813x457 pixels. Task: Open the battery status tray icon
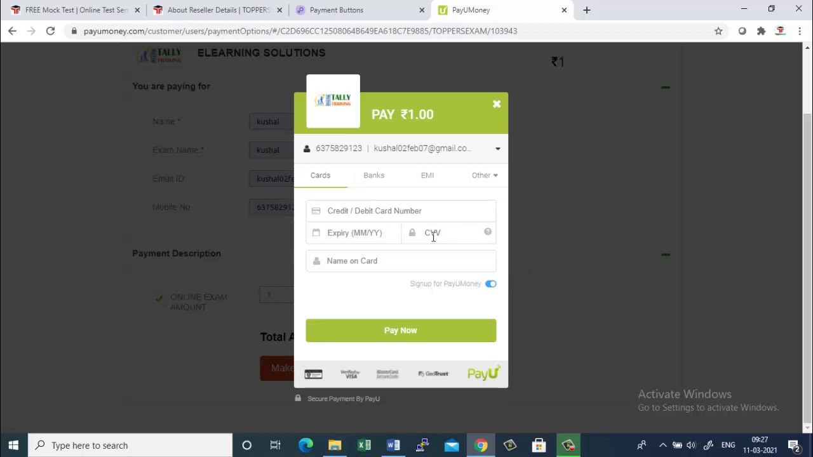click(x=677, y=446)
